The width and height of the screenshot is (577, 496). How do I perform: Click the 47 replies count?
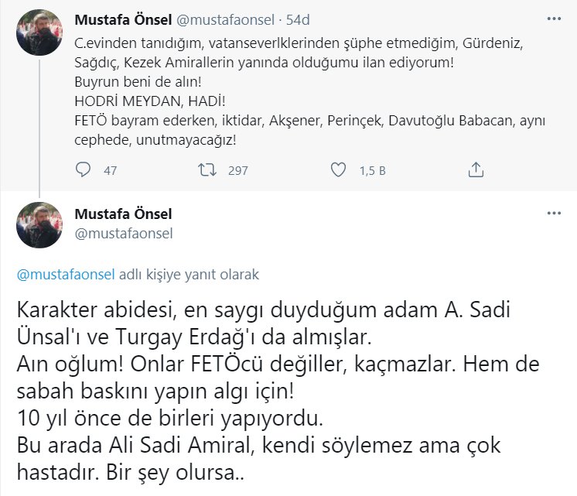pyautogui.click(x=110, y=170)
